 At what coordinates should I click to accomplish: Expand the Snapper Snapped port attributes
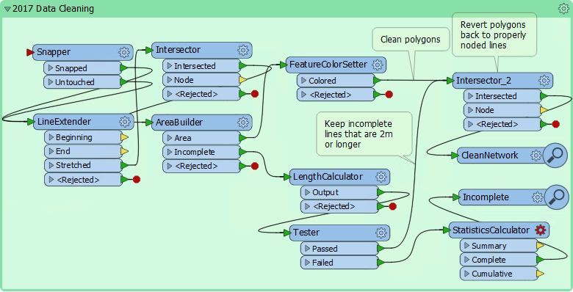51,68
